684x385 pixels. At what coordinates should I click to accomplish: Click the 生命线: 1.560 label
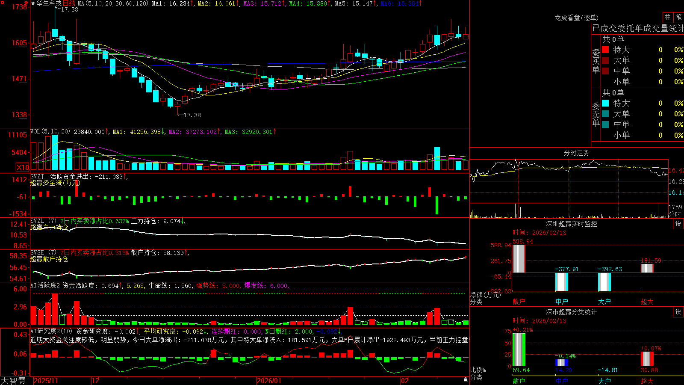tap(170, 286)
